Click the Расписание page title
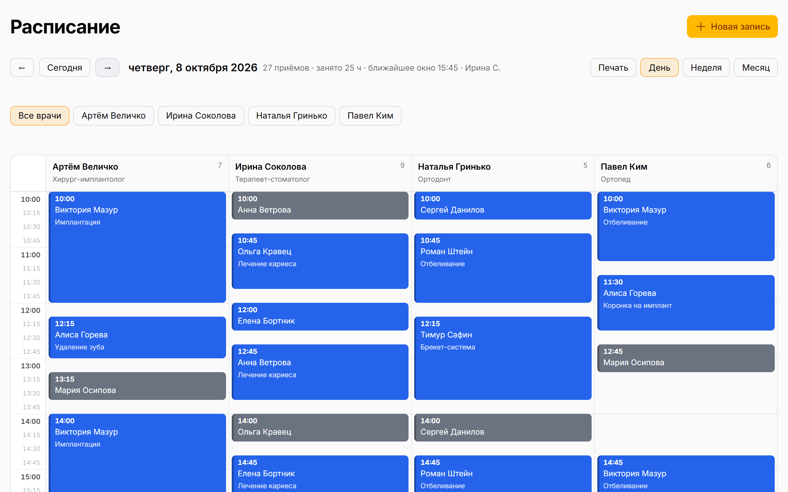 pyautogui.click(x=65, y=27)
